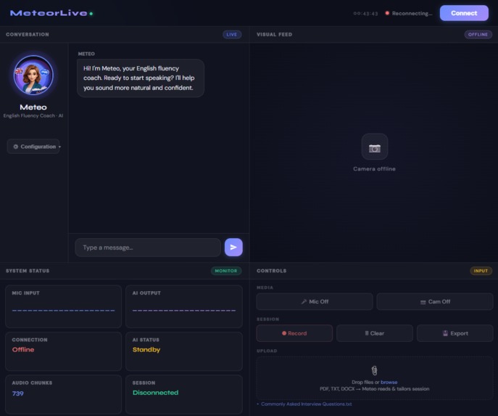
Task: Click the save icon on Export
Action: (x=445, y=333)
